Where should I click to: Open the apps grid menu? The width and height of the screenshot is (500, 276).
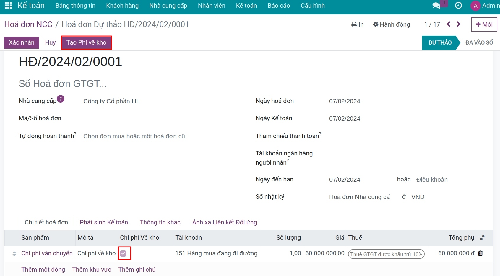(x=8, y=5)
